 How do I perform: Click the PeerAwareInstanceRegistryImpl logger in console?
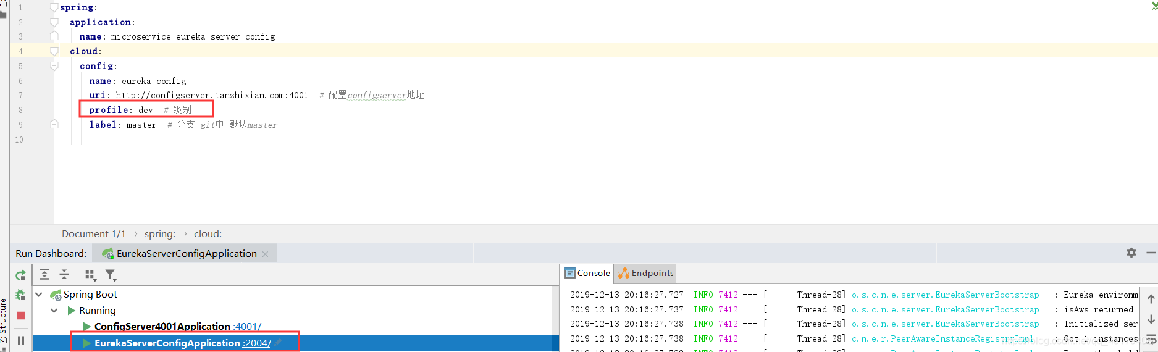point(942,339)
